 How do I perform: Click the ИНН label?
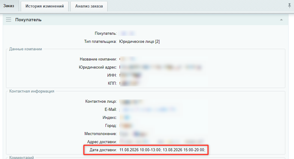[112, 75]
